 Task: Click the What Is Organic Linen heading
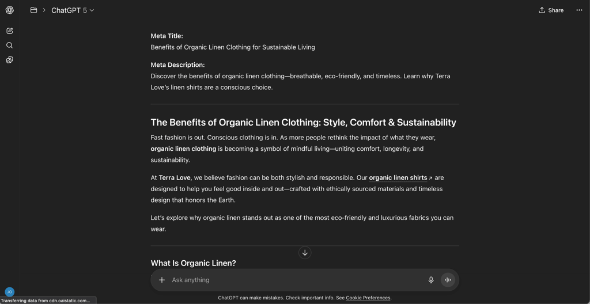tap(194, 263)
